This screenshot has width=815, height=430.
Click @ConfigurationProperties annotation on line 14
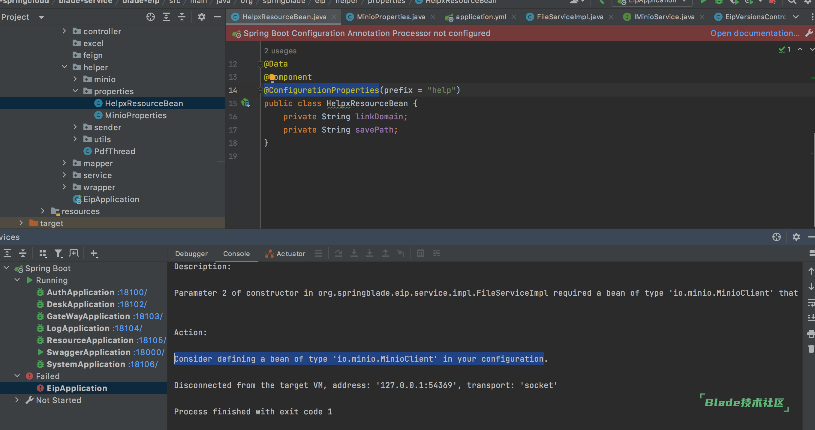(x=321, y=90)
